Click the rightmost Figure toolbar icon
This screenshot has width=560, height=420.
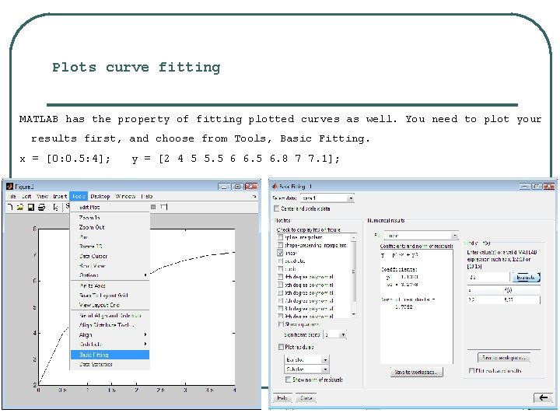163,207
